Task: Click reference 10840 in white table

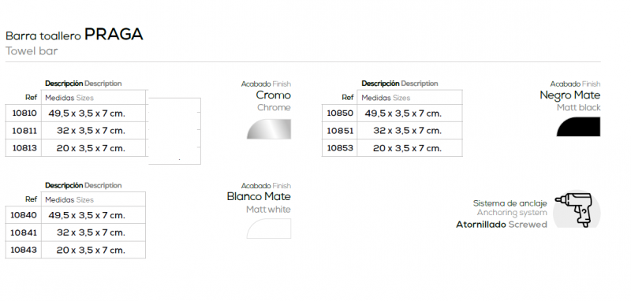Action: (x=24, y=215)
